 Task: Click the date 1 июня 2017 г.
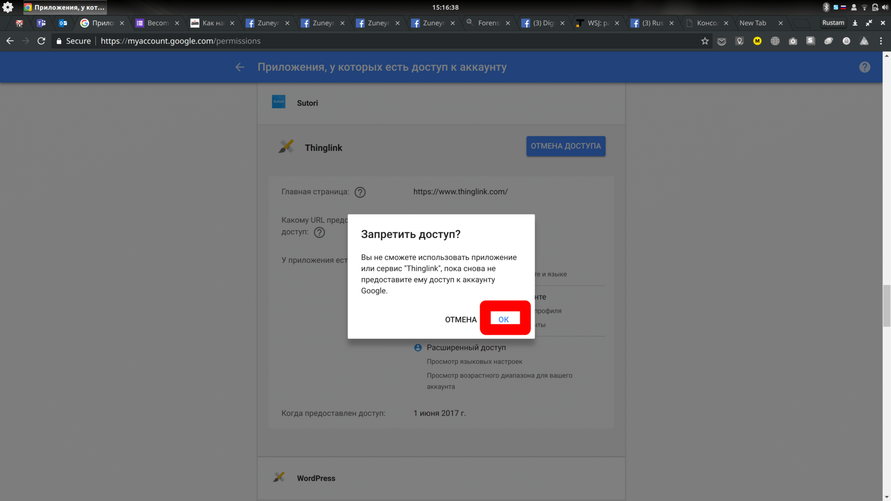point(439,413)
